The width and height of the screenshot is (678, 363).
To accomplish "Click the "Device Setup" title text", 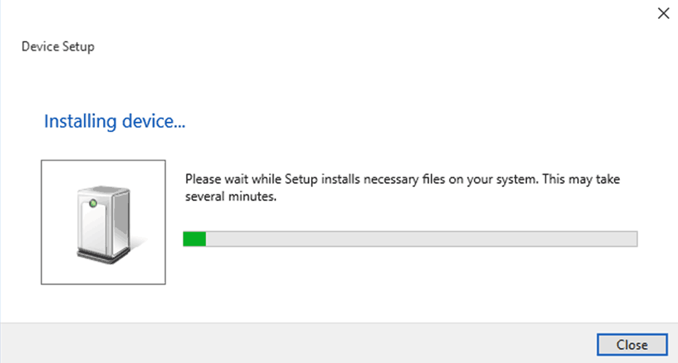I will click(x=58, y=47).
